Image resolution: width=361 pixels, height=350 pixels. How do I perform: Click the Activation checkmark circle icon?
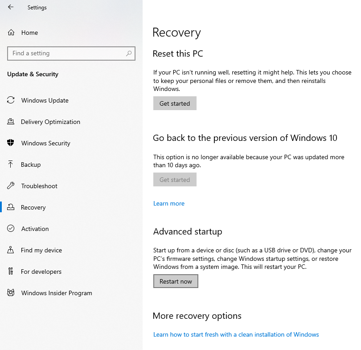(11, 228)
